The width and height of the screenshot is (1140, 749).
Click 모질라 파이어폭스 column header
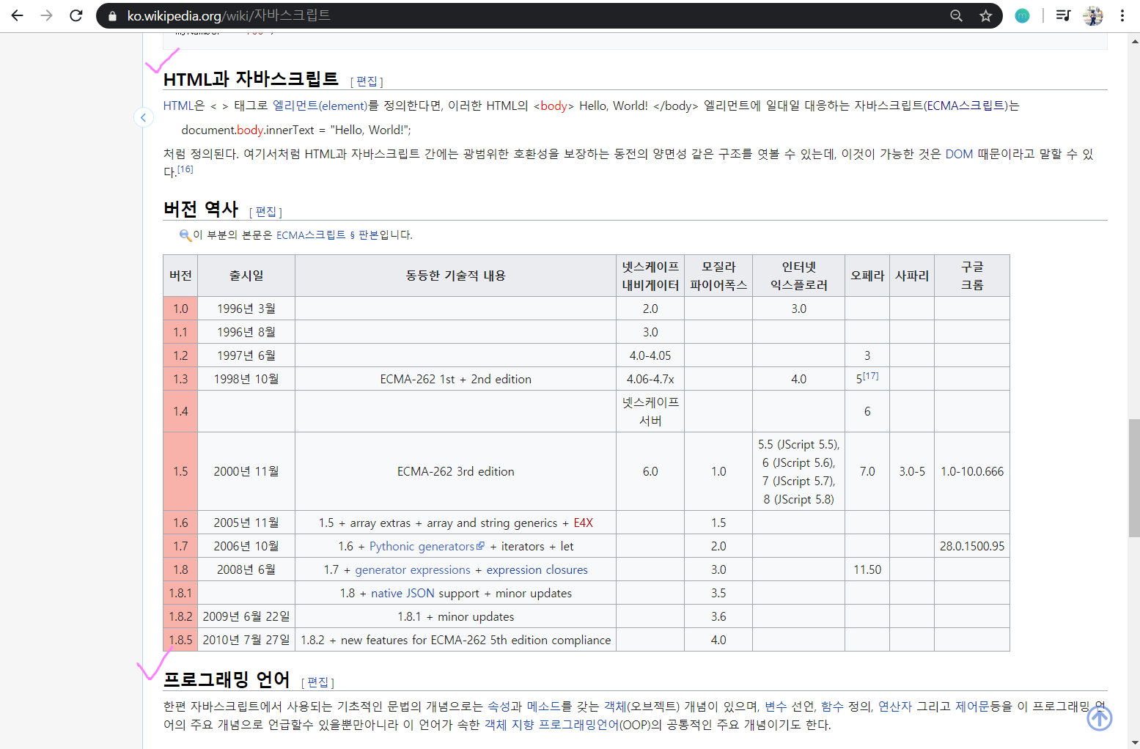click(718, 276)
